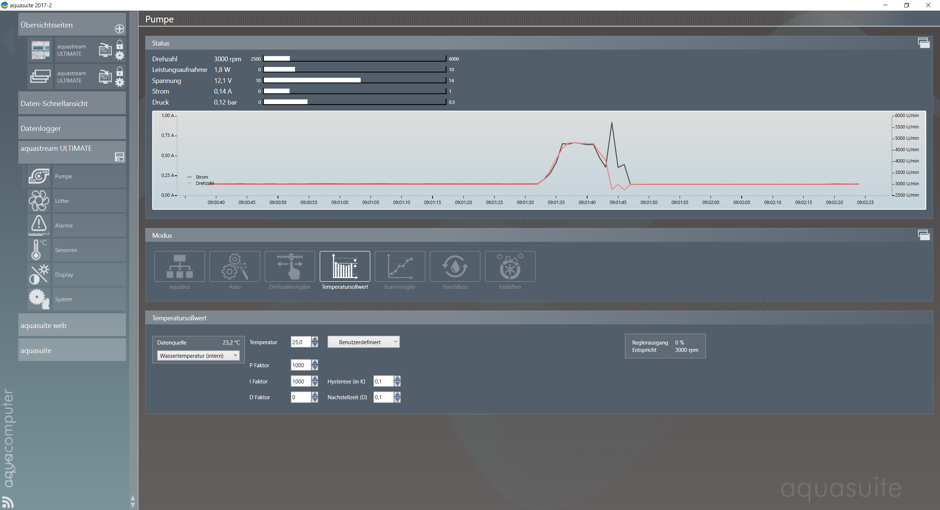
Task: Increase the Temperatur setpoint with up arrow
Action: coord(315,339)
